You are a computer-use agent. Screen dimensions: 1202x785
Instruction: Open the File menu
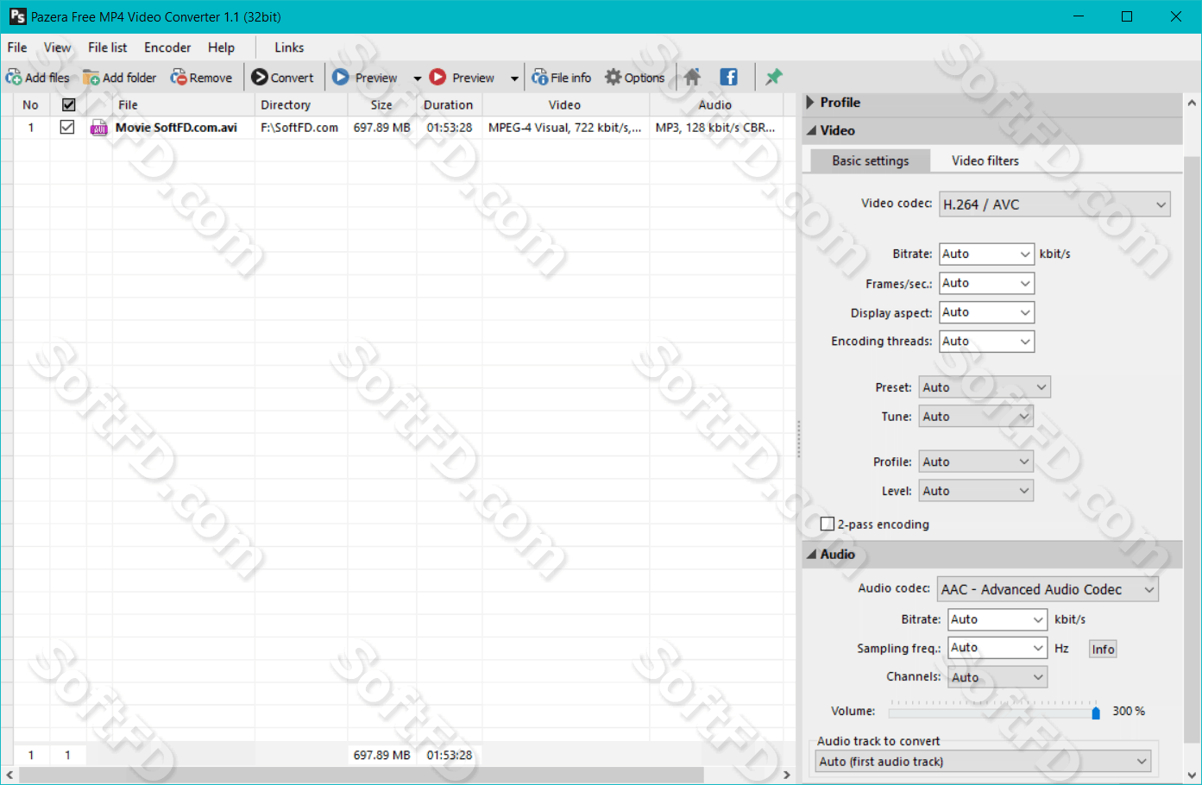click(17, 47)
